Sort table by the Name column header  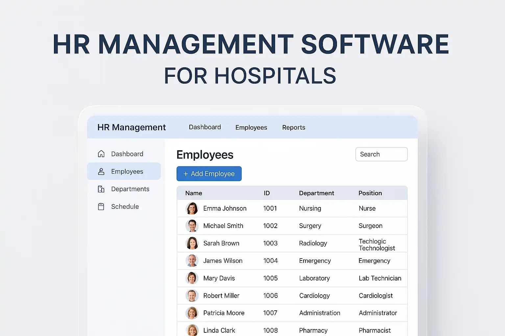[194, 193]
